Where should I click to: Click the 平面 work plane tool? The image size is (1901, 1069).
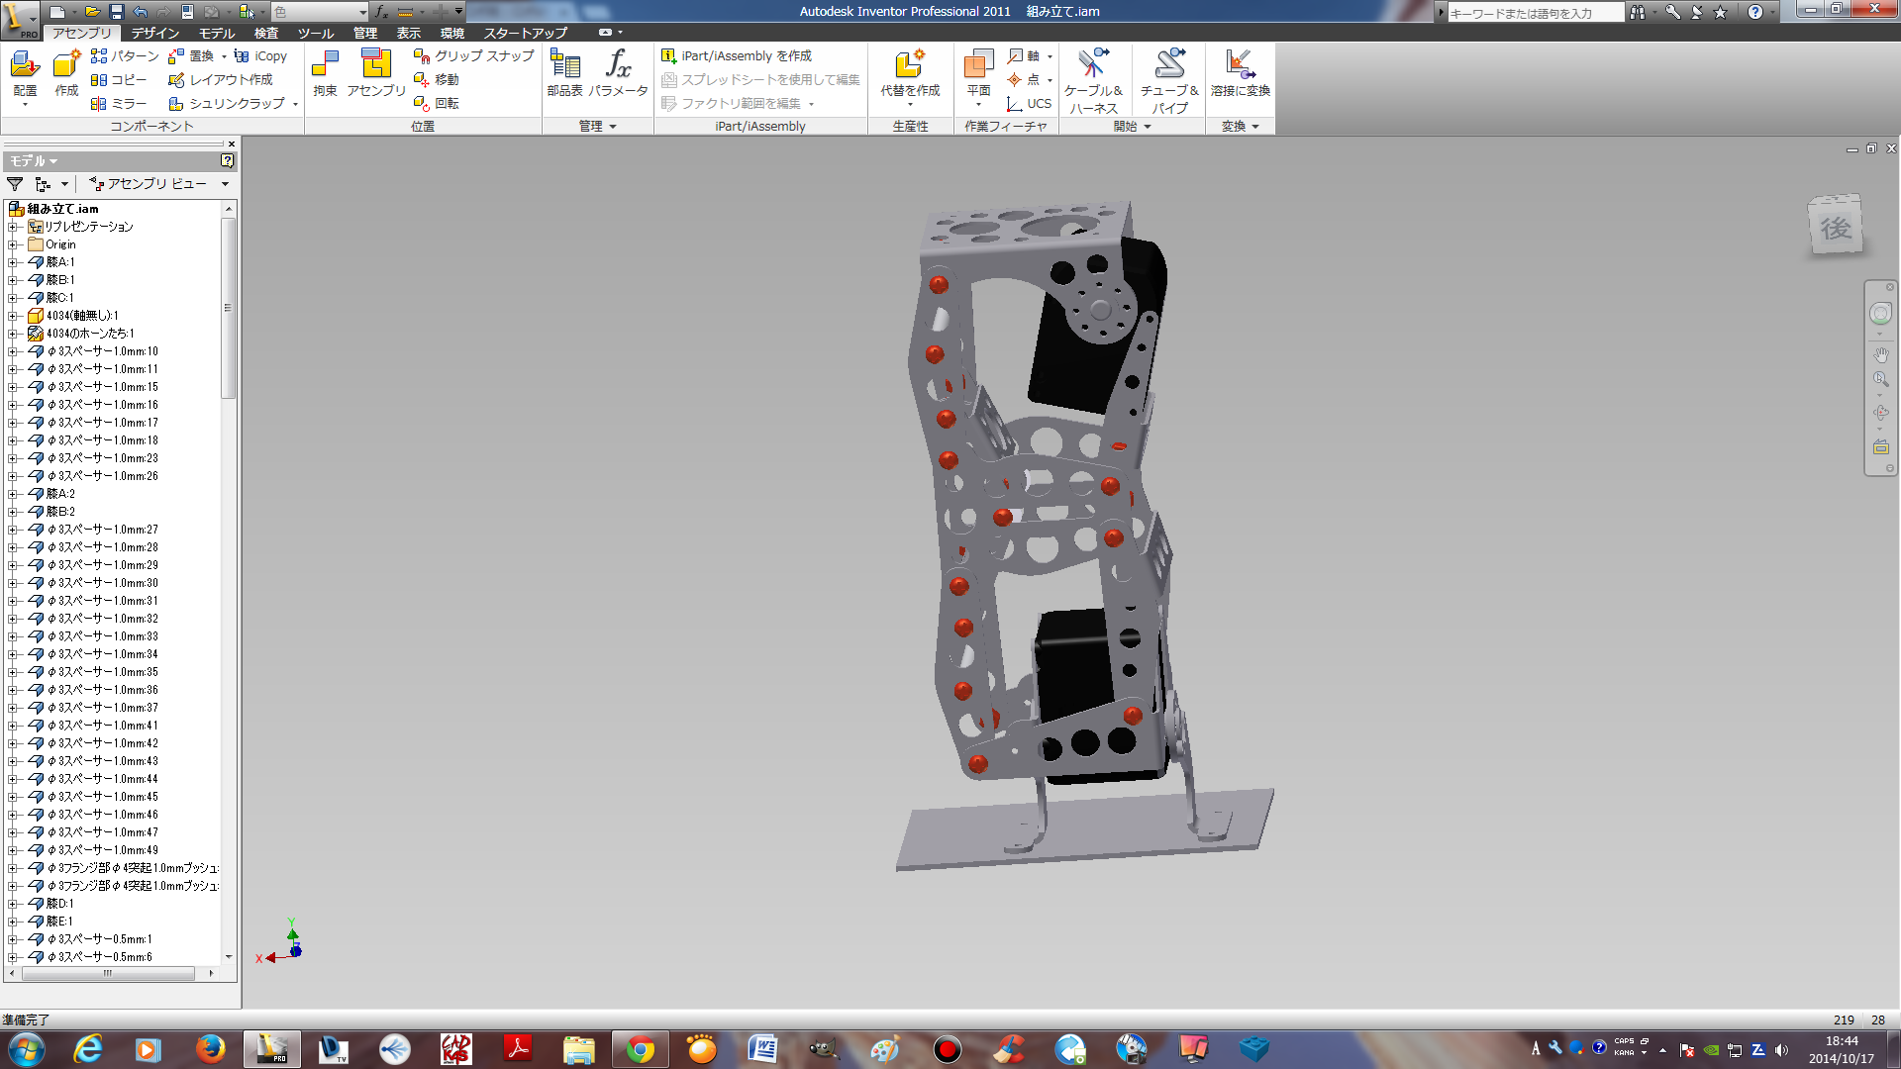point(978,65)
